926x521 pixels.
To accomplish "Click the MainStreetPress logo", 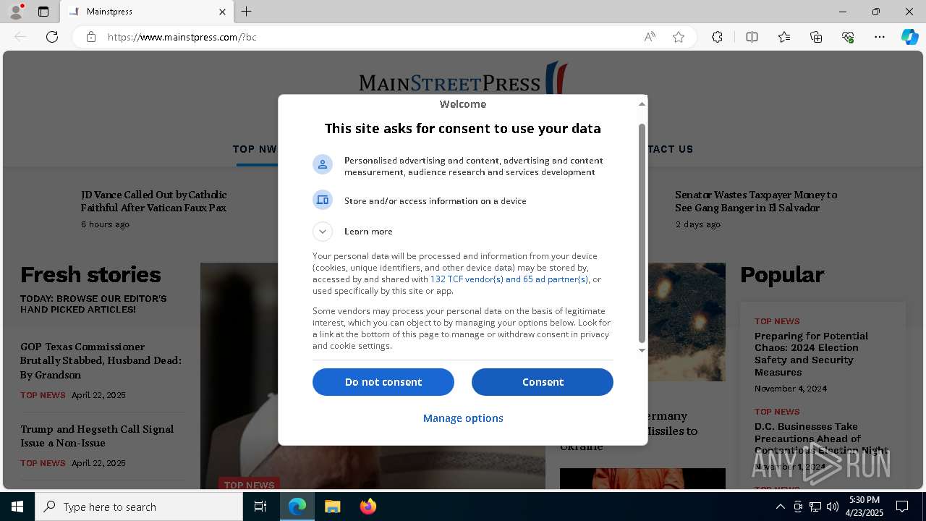I will coord(463,80).
